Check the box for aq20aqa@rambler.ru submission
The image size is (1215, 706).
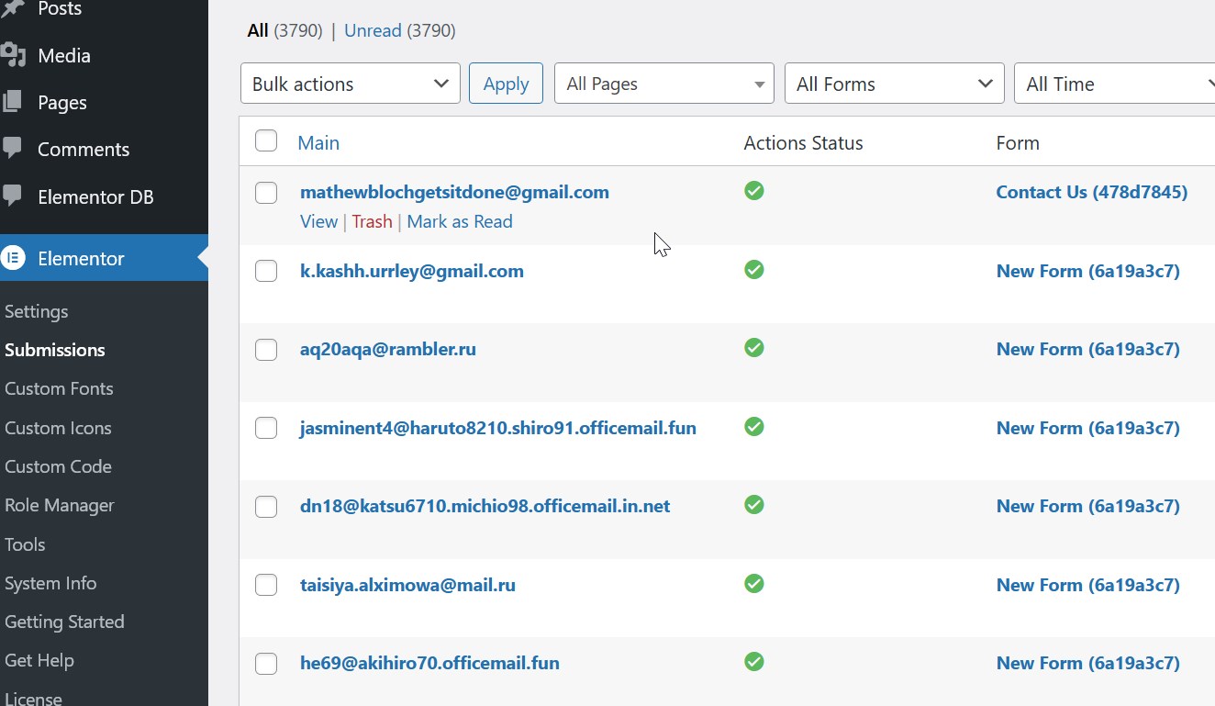click(266, 350)
